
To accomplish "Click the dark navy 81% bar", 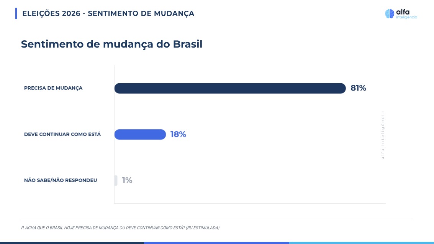I will click(230, 88).
